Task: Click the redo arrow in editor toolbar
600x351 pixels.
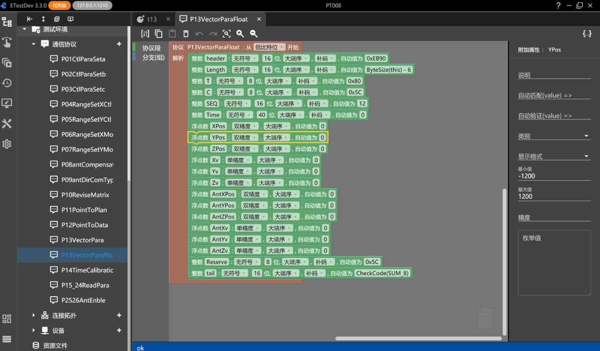Action: (213, 34)
